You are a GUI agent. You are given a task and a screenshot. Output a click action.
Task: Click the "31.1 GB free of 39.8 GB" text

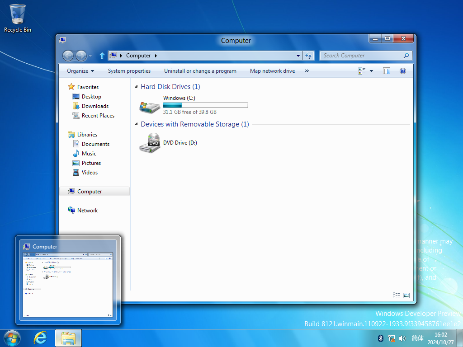190,112
